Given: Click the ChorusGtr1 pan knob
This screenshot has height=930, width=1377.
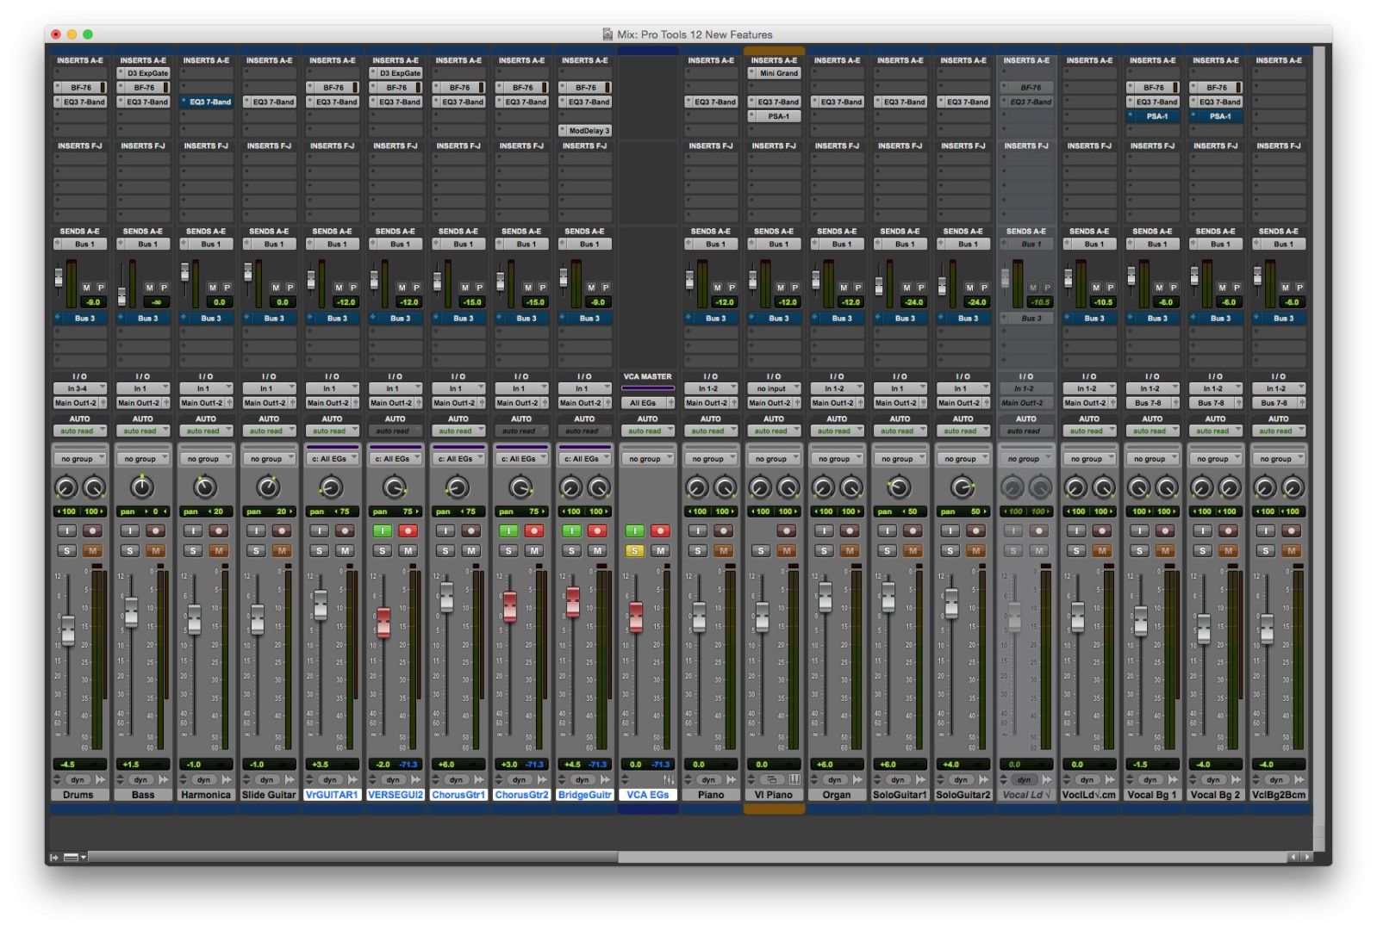Looking at the screenshot, I should (x=458, y=487).
